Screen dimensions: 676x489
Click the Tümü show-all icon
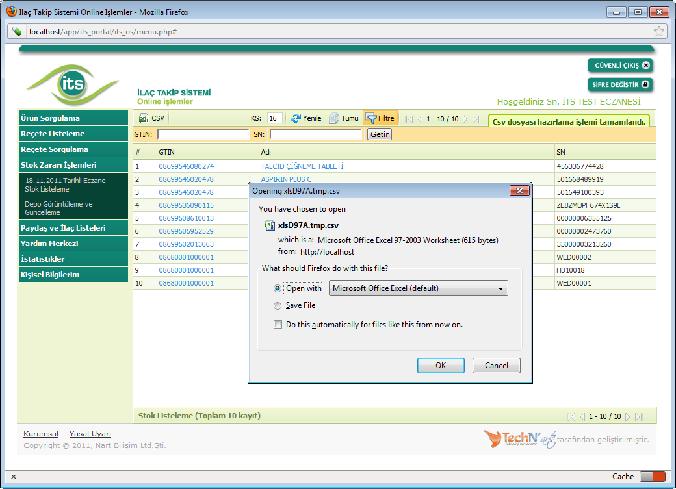point(333,118)
